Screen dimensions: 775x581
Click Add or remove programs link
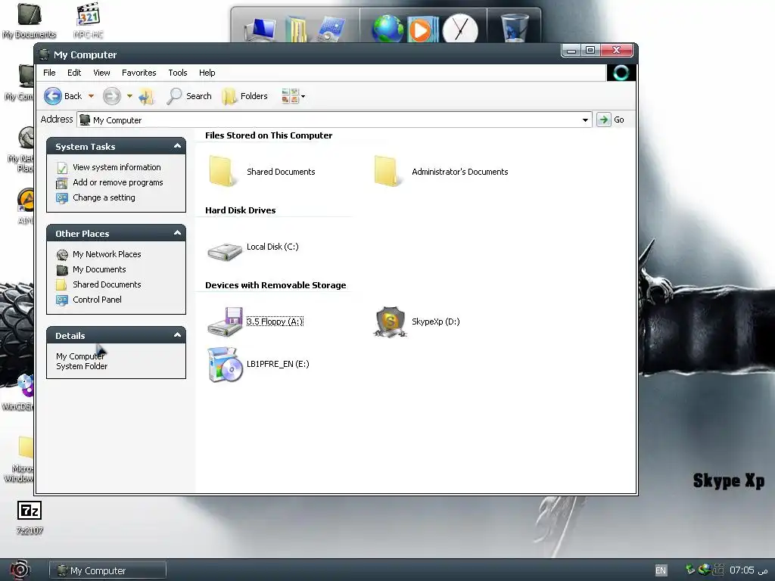117,182
